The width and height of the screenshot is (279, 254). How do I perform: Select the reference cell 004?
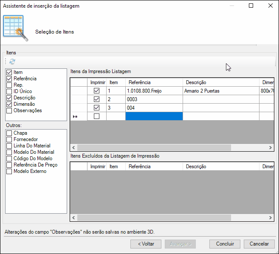[154, 108]
